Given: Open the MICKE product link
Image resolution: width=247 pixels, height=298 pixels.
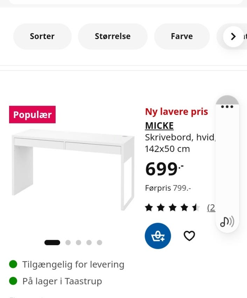Looking at the screenshot, I should coord(159,125).
